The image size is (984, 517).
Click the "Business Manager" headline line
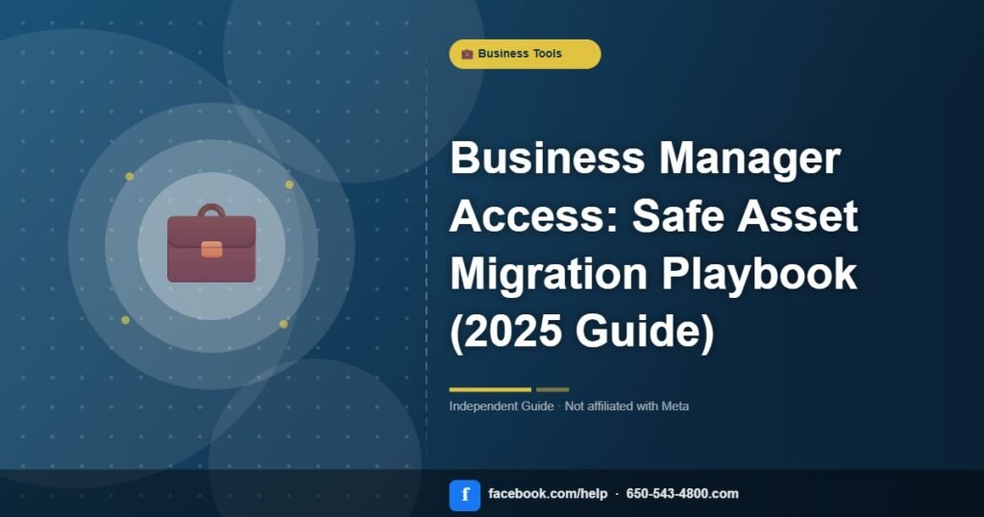(645, 159)
